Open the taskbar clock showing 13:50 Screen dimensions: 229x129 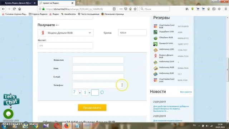point(220,126)
